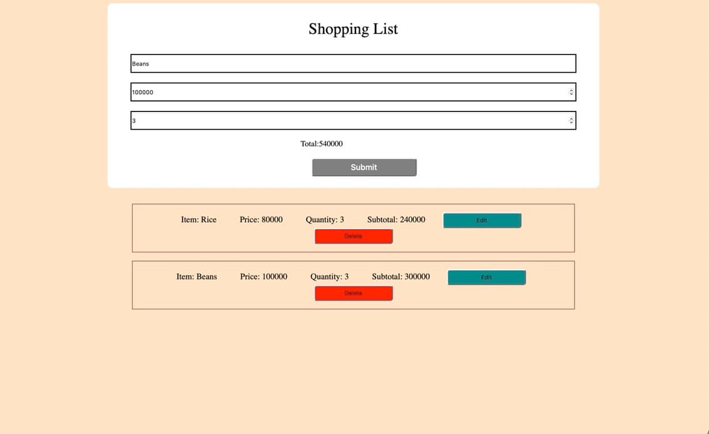709x434 pixels.
Task: Select the 'Item: Beans' label in list
Action: pyautogui.click(x=196, y=276)
